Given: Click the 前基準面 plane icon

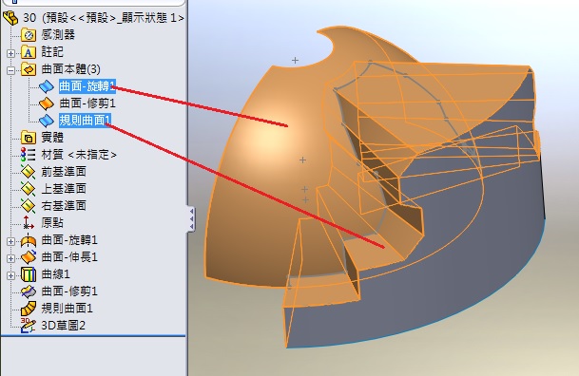Looking at the screenshot, I should tap(29, 172).
